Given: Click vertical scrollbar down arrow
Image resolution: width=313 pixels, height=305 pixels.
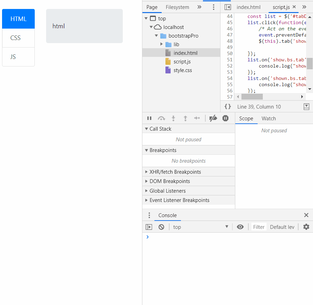Looking at the screenshot, I should 310,89.
